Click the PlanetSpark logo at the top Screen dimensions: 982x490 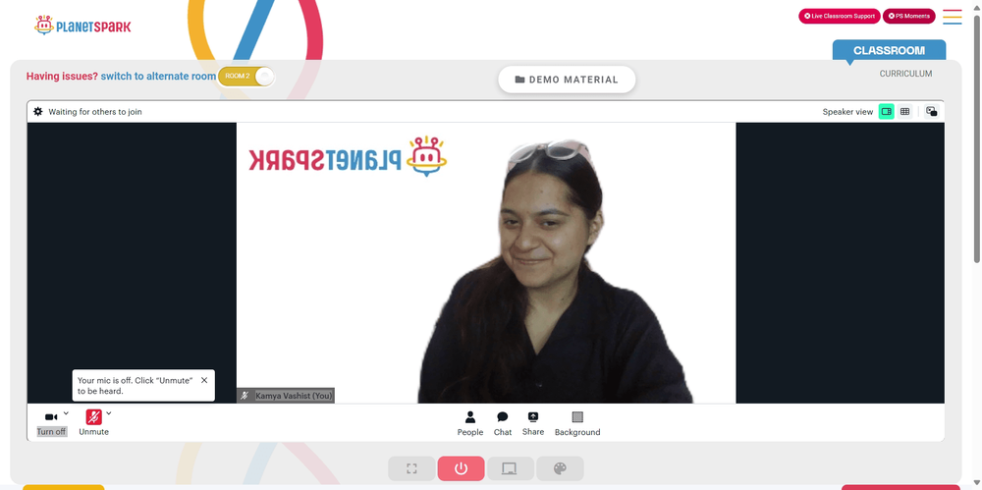(x=82, y=26)
